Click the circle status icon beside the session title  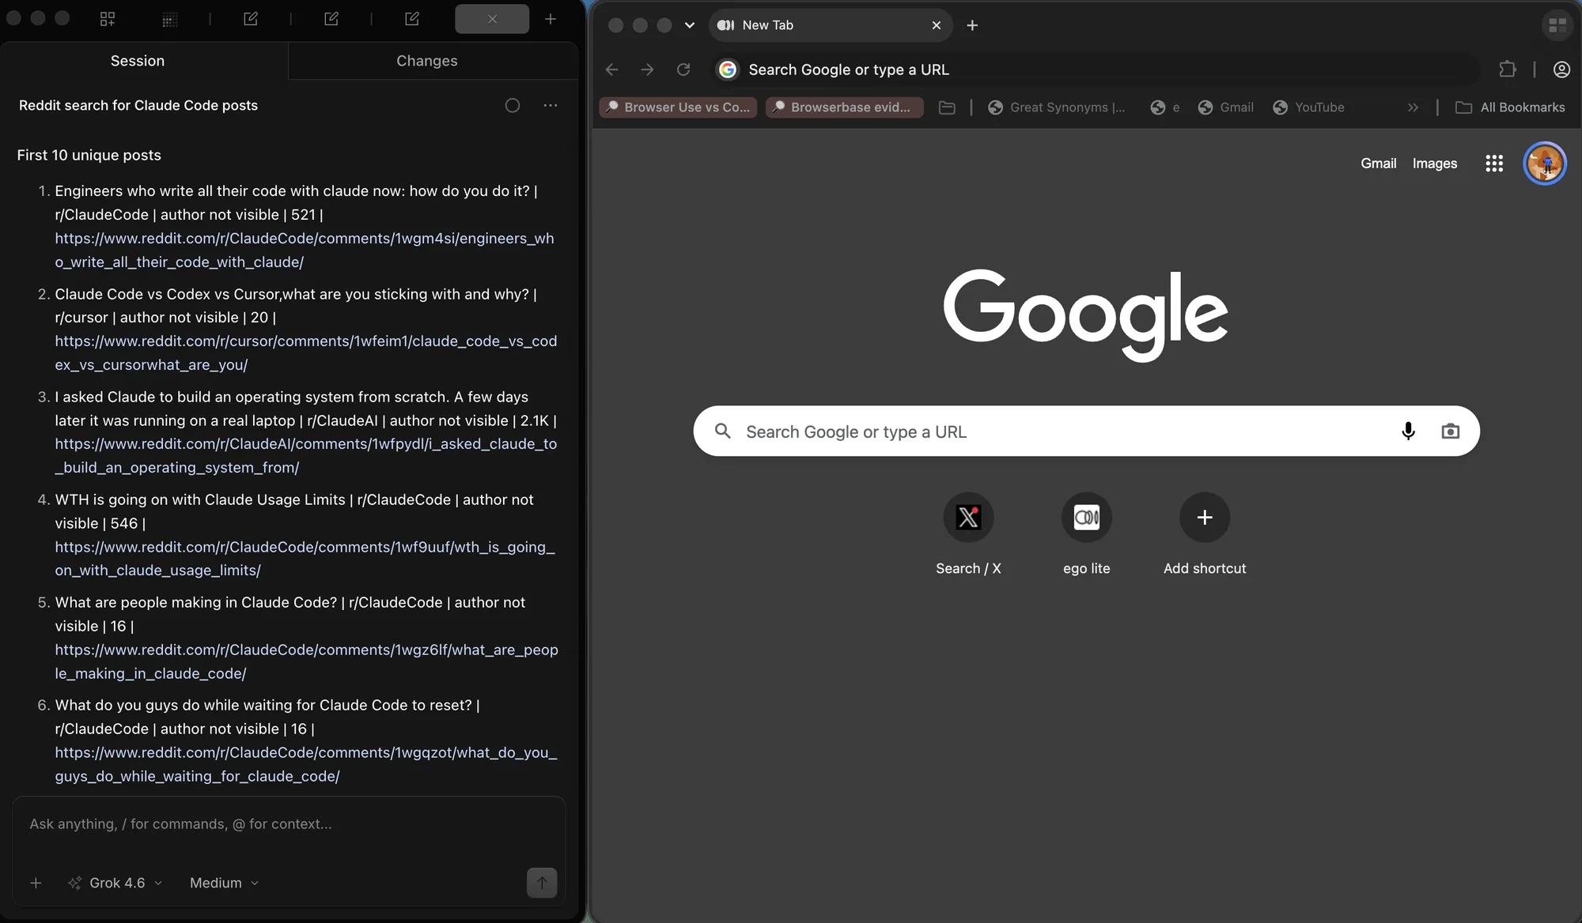pos(513,105)
